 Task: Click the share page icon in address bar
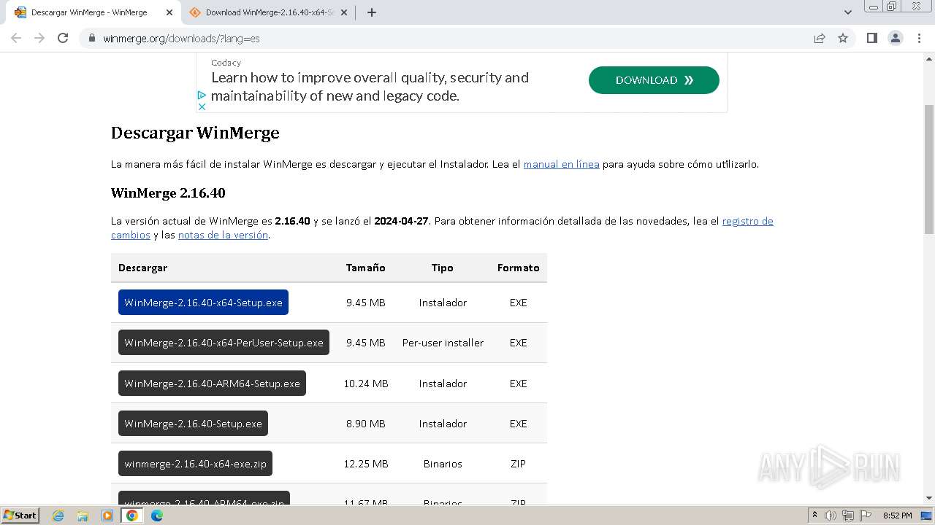(x=820, y=38)
